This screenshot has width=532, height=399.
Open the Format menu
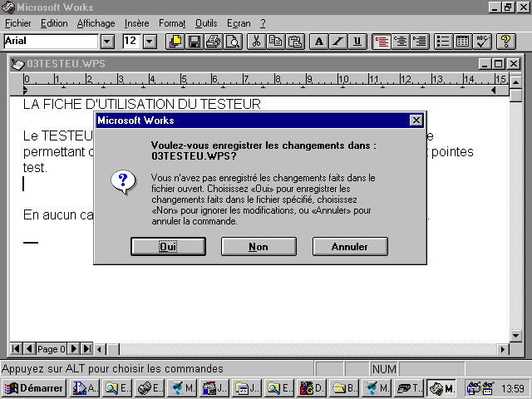[172, 23]
